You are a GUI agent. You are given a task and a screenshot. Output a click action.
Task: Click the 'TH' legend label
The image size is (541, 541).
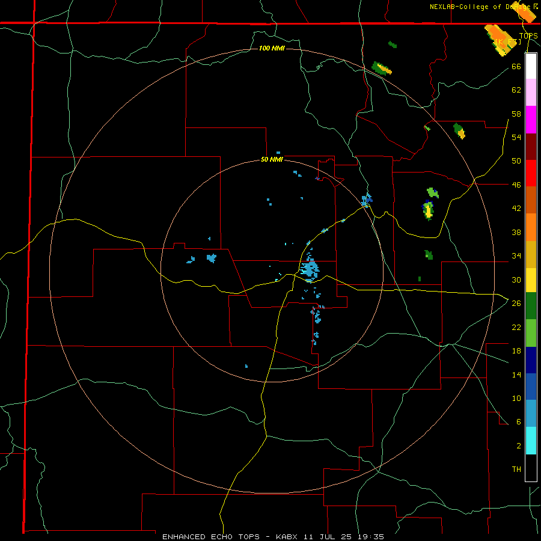click(x=516, y=469)
